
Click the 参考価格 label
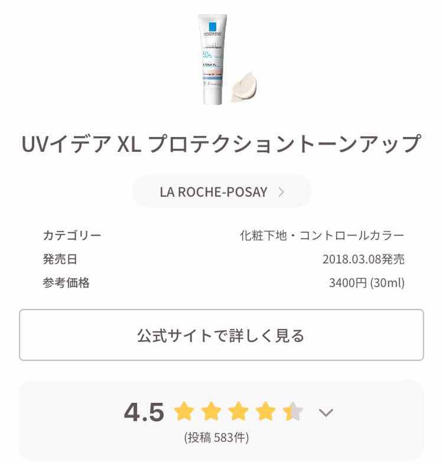(66, 283)
